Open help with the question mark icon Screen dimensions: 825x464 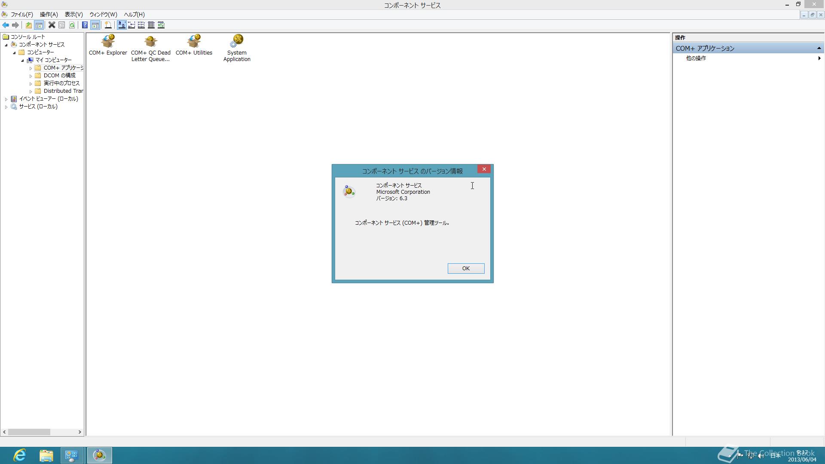85,25
